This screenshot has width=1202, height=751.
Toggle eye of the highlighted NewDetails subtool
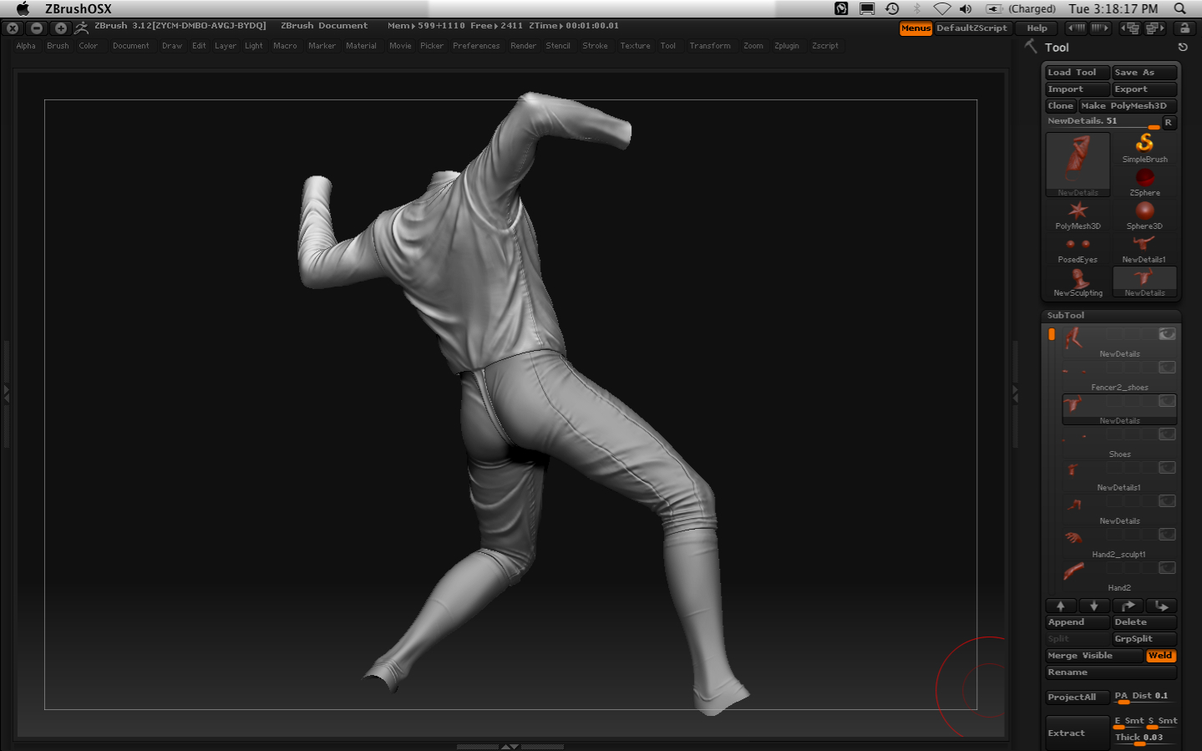pyautogui.click(x=1167, y=401)
